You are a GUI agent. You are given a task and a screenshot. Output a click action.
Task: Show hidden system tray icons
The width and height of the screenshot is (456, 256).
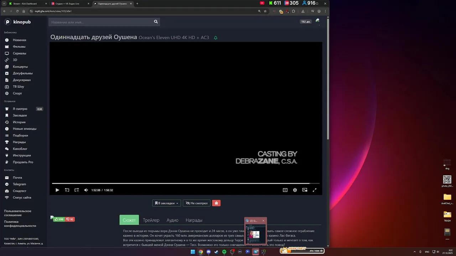coord(414,252)
